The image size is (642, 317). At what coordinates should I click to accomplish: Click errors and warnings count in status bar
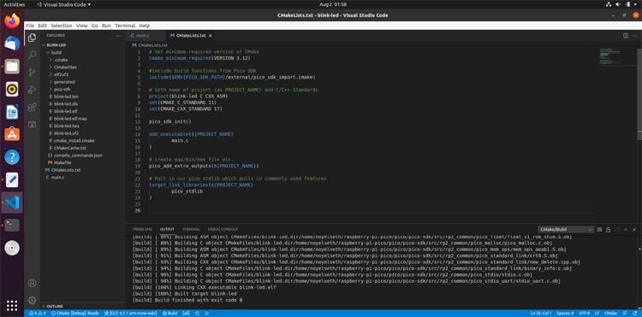coord(38,314)
